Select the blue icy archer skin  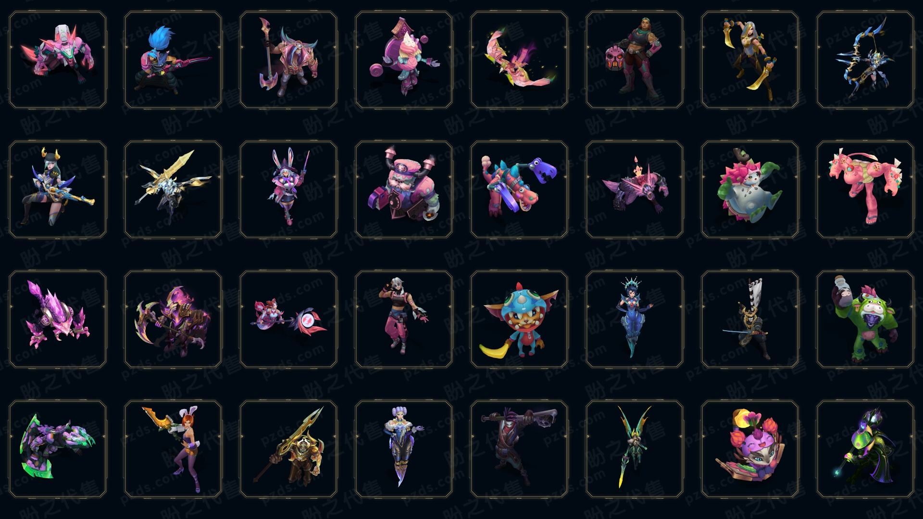(x=865, y=60)
